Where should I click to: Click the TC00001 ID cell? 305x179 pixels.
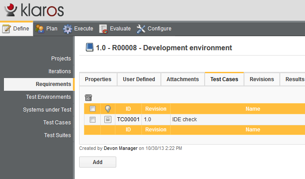click(x=128, y=119)
